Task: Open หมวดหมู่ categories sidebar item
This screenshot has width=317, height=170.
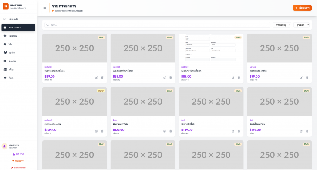Action: click(x=18, y=36)
